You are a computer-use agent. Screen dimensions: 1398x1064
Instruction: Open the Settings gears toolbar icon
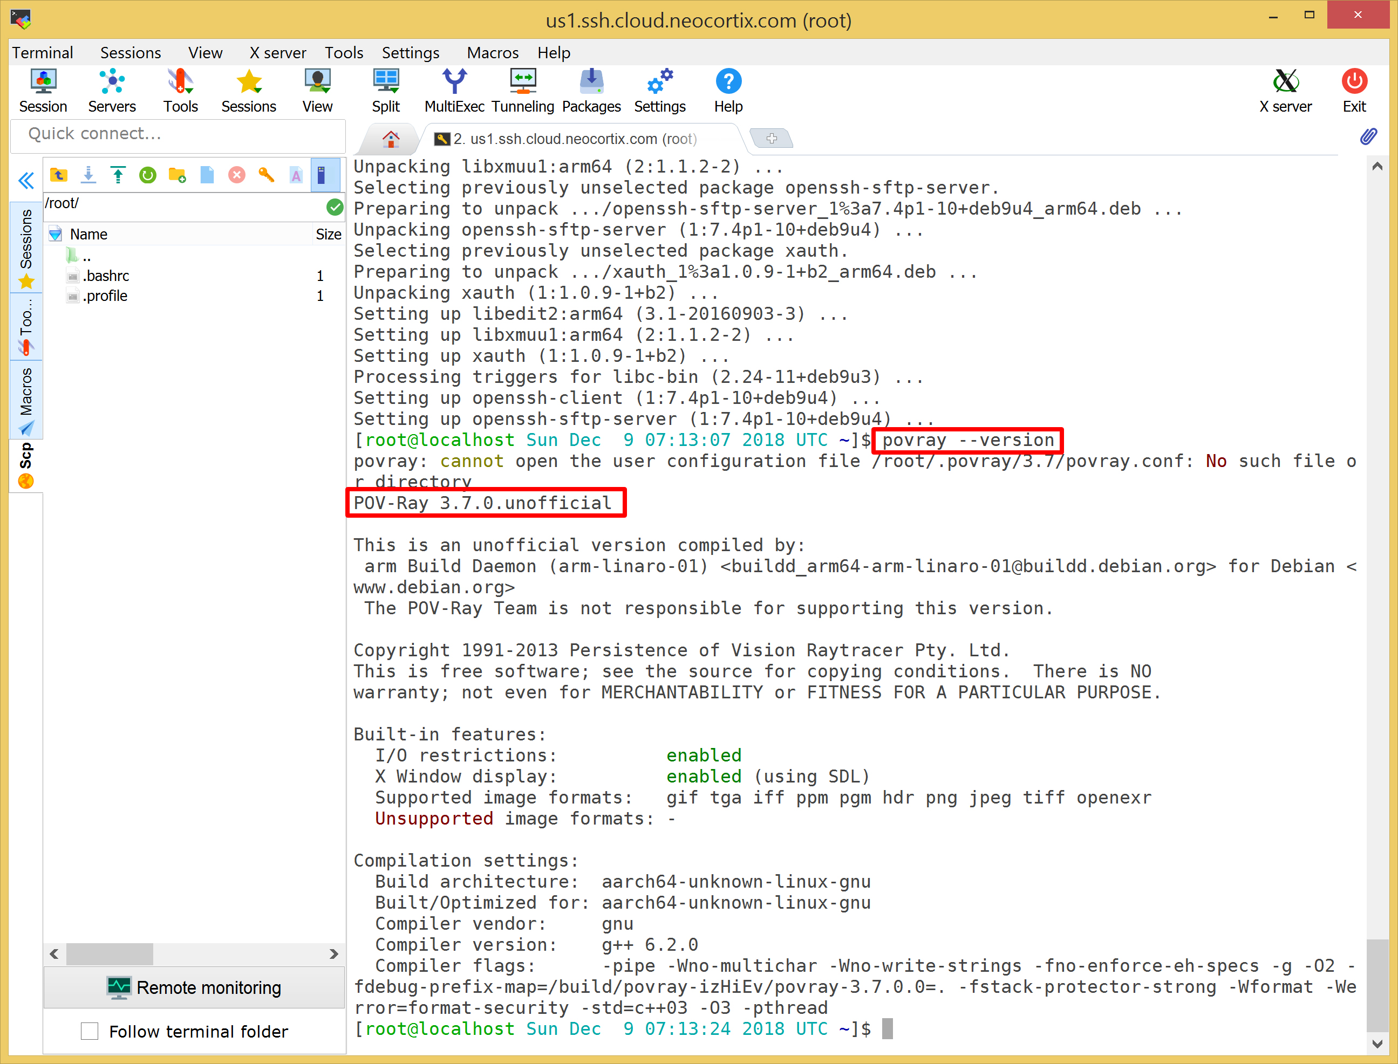660,91
